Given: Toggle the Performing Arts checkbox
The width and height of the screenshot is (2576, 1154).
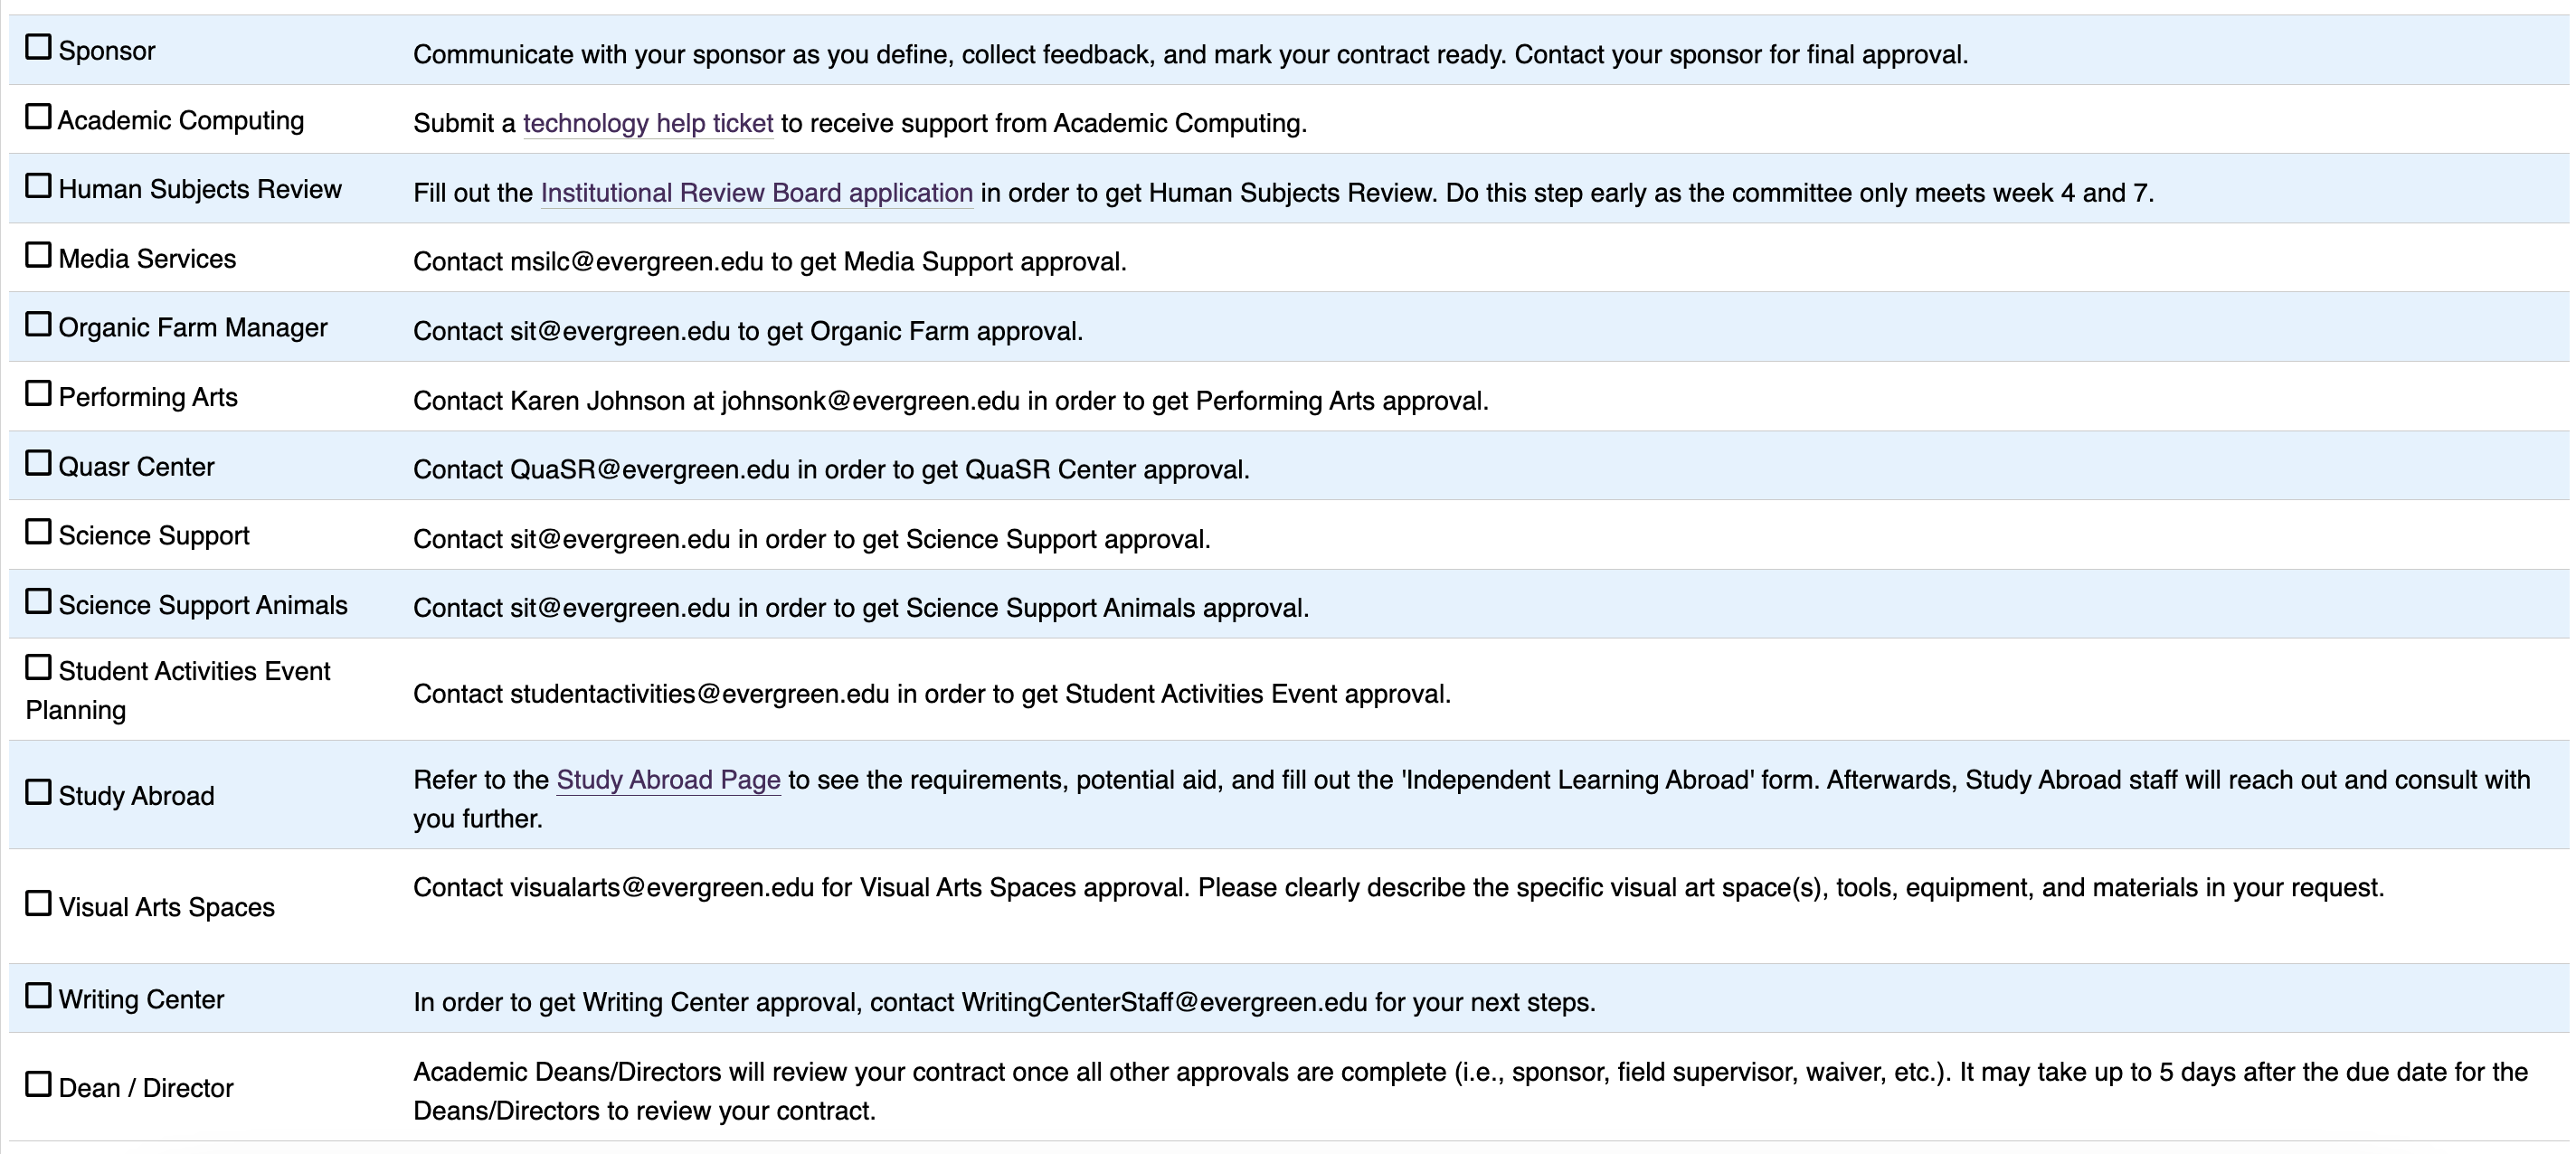Looking at the screenshot, I should pos(38,394).
